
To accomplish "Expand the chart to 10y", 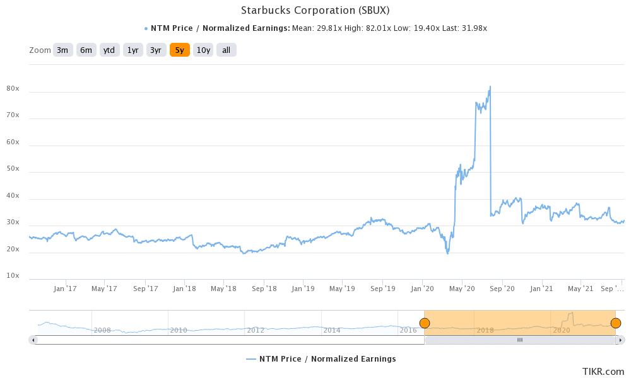I will (203, 50).
